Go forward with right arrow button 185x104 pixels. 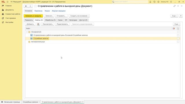[x=30, y=6]
